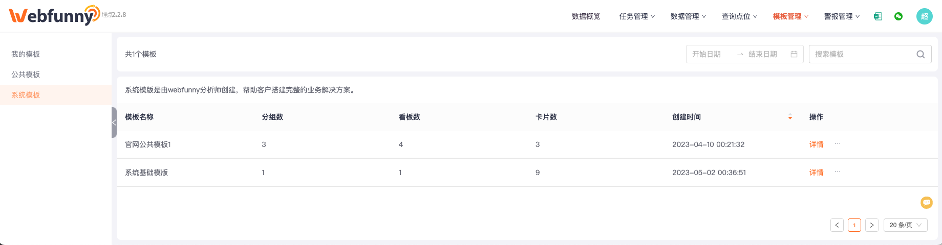Screen dimensions: 942x245
Task: Expand the 任务管理 dropdown menu
Action: coord(637,16)
